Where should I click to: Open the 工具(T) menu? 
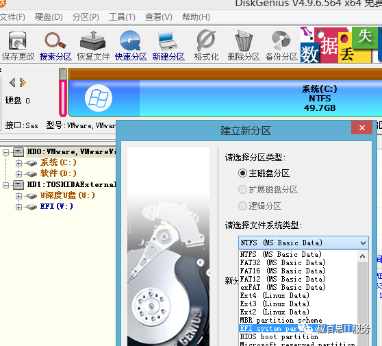(x=122, y=17)
